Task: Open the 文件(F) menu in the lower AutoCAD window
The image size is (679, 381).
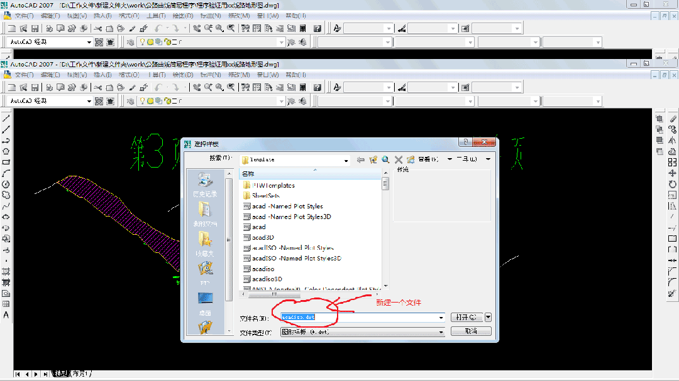Action: pyautogui.click(x=24, y=75)
